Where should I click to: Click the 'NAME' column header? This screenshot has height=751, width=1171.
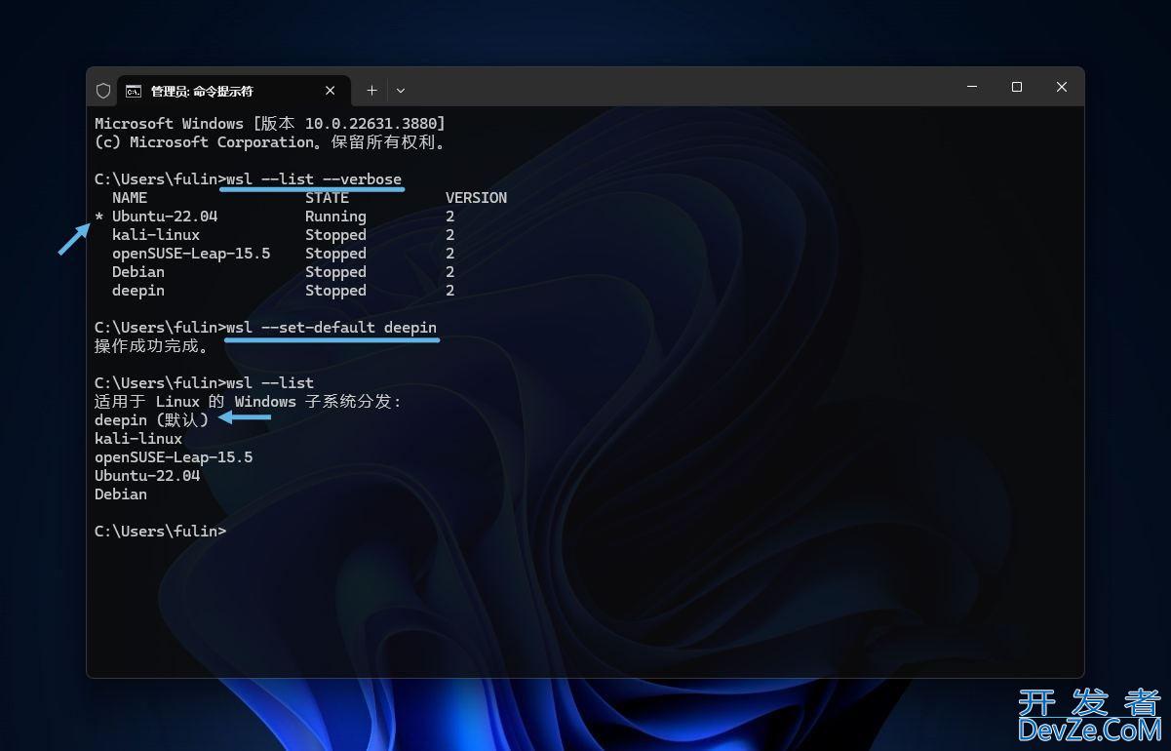[x=130, y=198]
